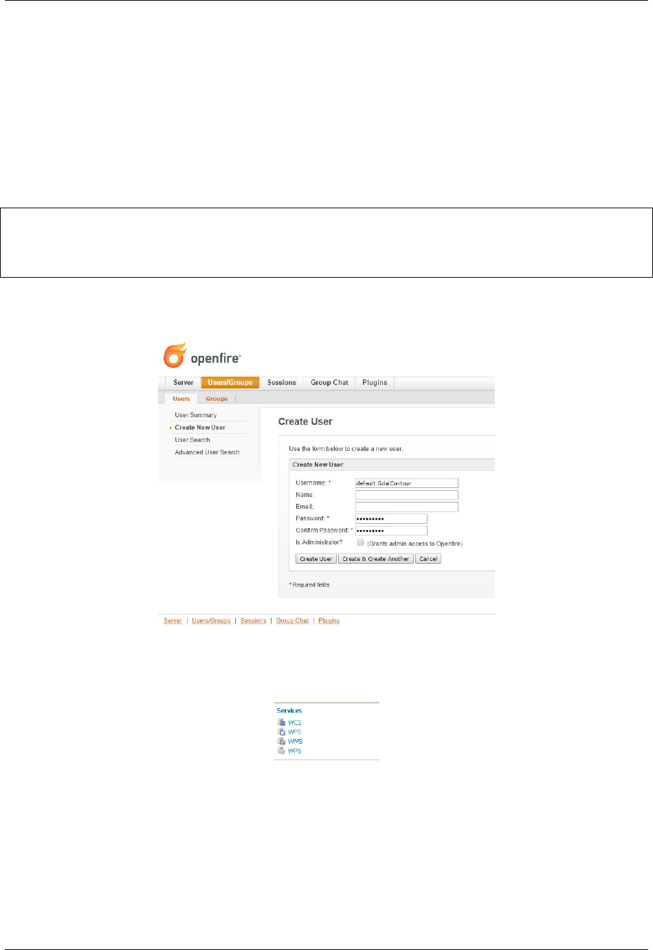Open User Search in sidebar
This screenshot has width=653, height=950.
[x=192, y=440]
